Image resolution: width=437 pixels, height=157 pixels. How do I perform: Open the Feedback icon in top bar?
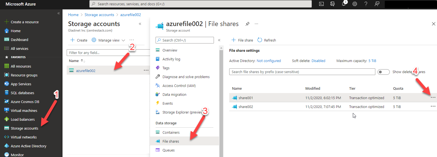pos(377,4)
